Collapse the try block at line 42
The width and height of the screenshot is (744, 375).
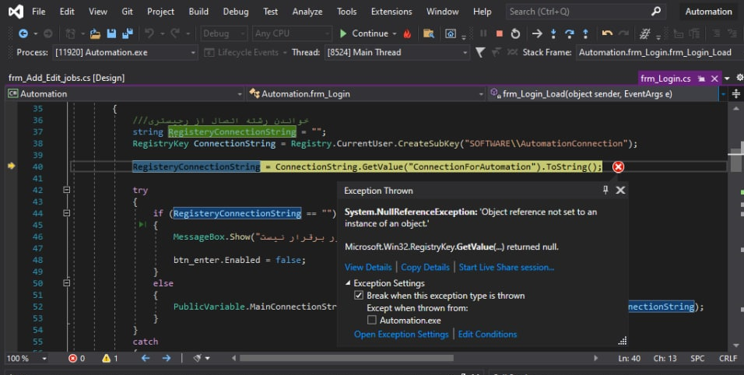pos(66,190)
